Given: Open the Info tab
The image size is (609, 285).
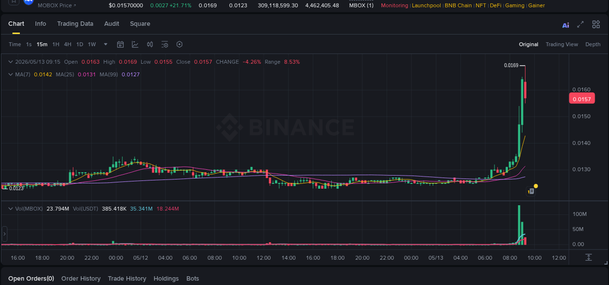Looking at the screenshot, I should pyautogui.click(x=40, y=24).
